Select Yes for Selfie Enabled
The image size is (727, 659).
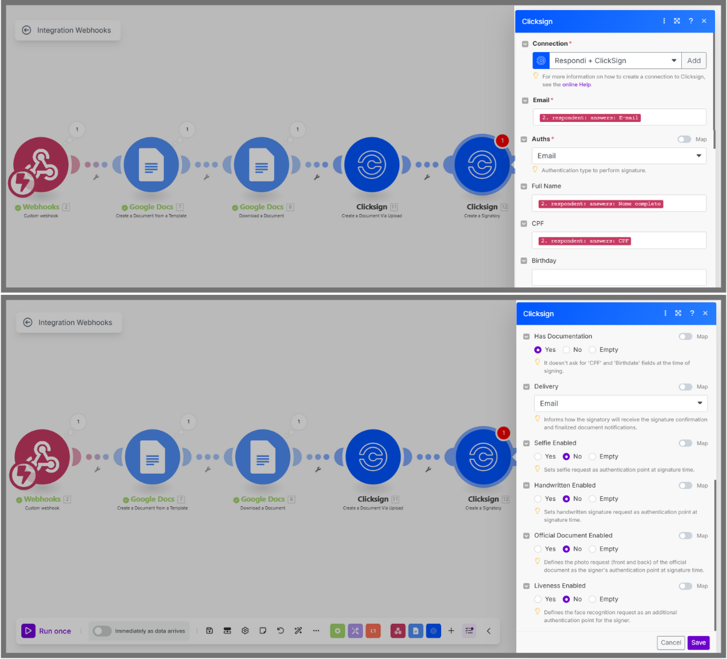(x=538, y=456)
